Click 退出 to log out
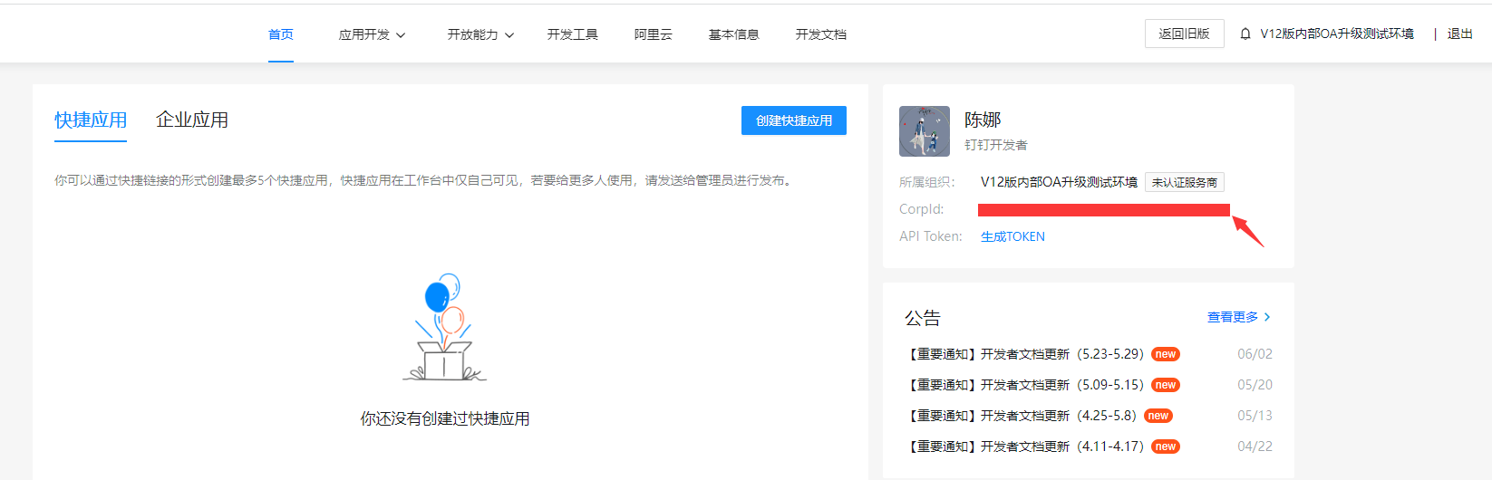1492x480 pixels. (x=1459, y=34)
